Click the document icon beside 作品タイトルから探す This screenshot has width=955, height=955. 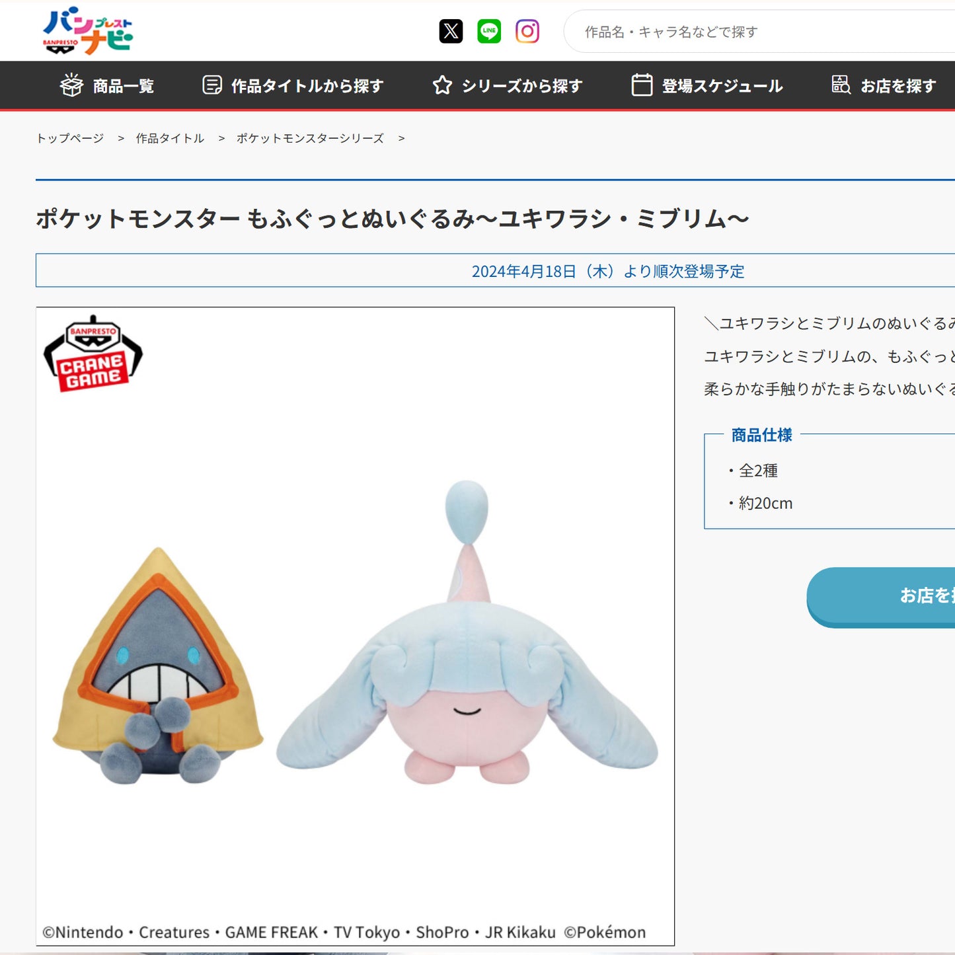click(212, 85)
